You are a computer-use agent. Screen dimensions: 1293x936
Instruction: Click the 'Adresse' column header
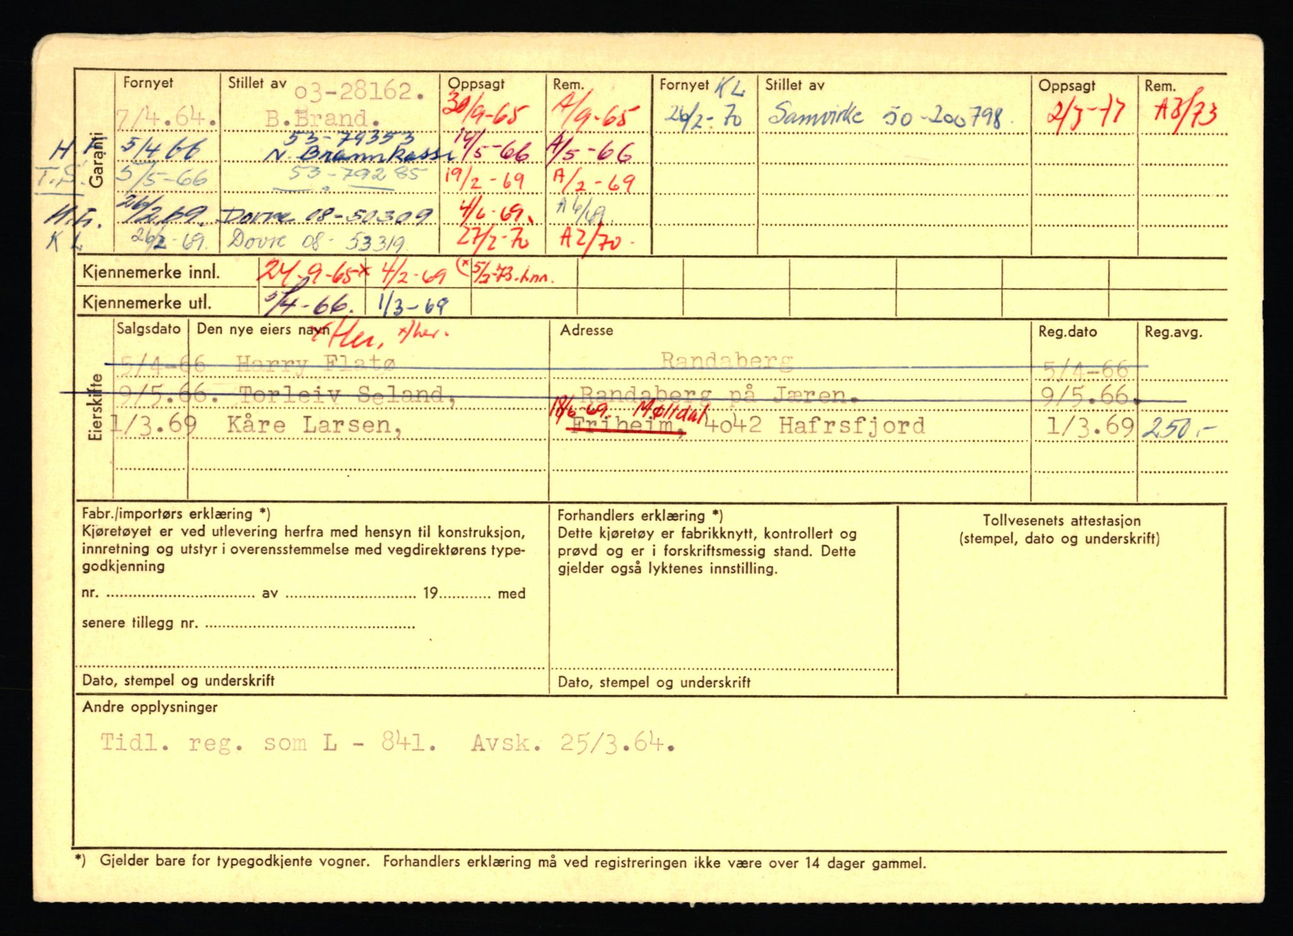tap(587, 330)
